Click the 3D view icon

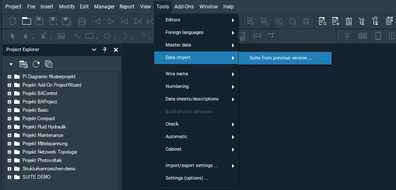click(x=348, y=36)
